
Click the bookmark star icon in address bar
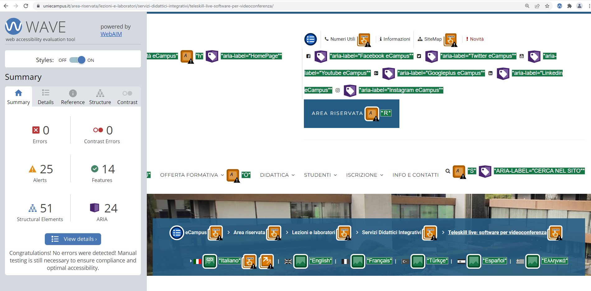click(547, 6)
